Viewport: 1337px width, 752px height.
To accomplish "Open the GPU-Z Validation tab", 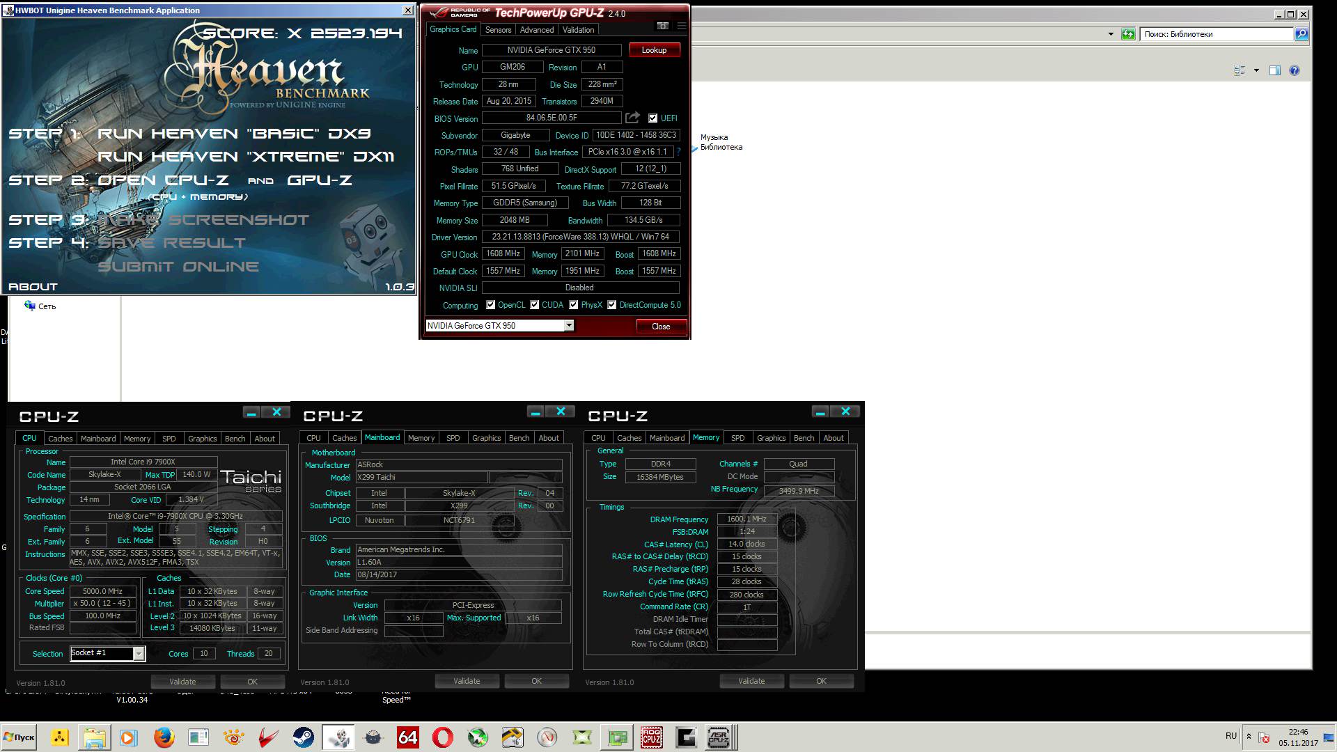I will [578, 30].
